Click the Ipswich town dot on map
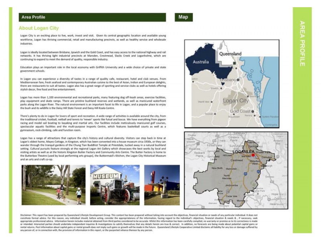 tap(221, 88)
